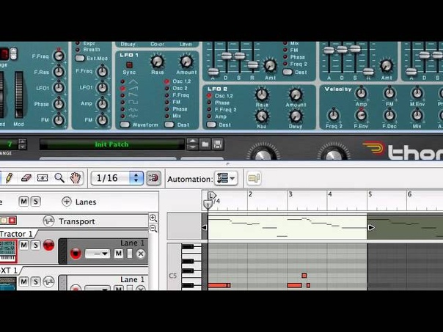Click the Transport track icon

(x=48, y=221)
